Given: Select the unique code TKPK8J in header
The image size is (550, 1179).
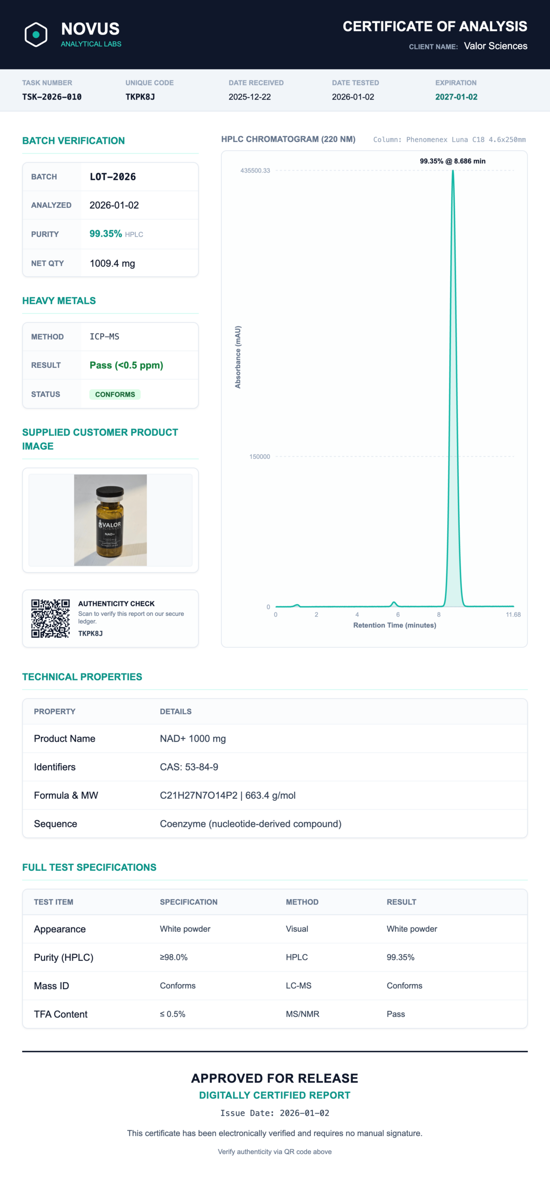Looking at the screenshot, I should click(x=140, y=97).
